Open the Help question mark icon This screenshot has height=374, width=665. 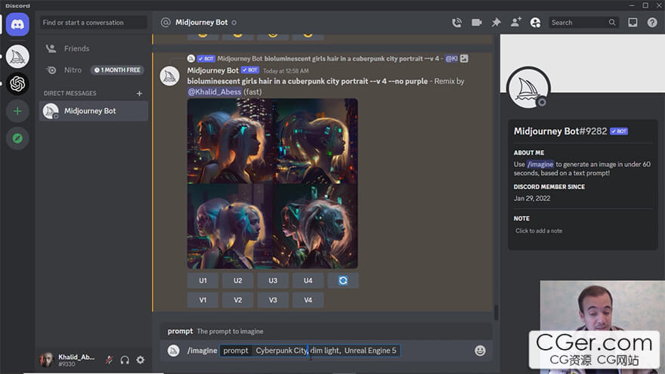[x=652, y=23]
